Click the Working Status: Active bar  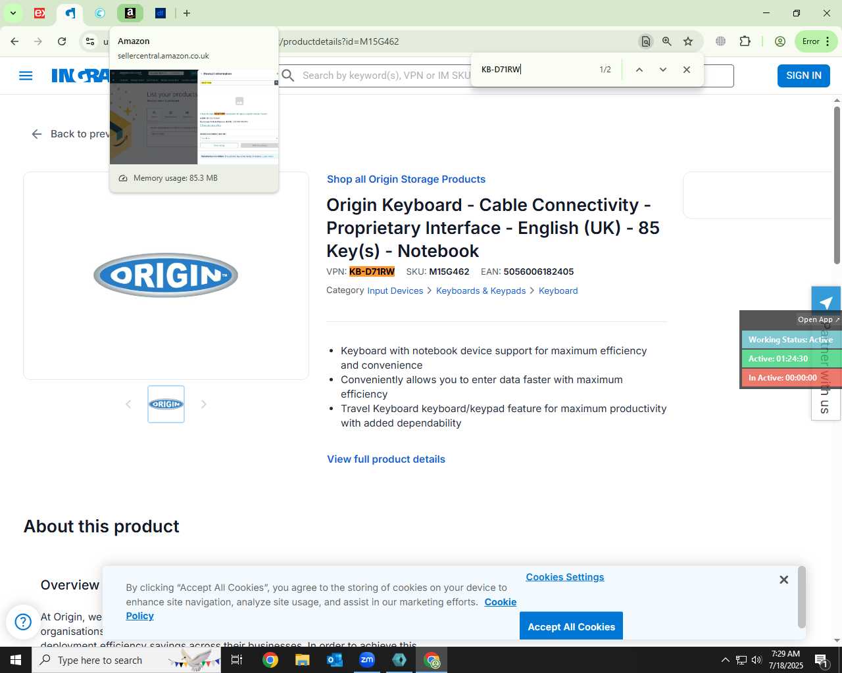click(x=791, y=340)
